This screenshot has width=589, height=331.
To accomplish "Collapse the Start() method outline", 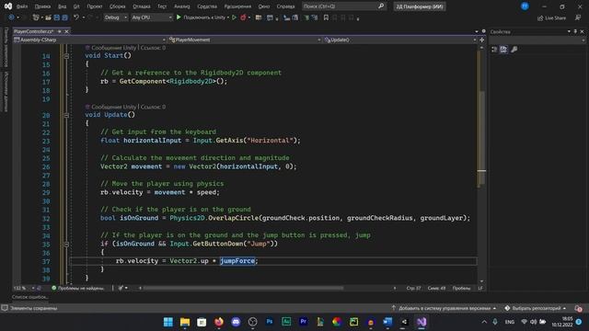I will point(66,56).
